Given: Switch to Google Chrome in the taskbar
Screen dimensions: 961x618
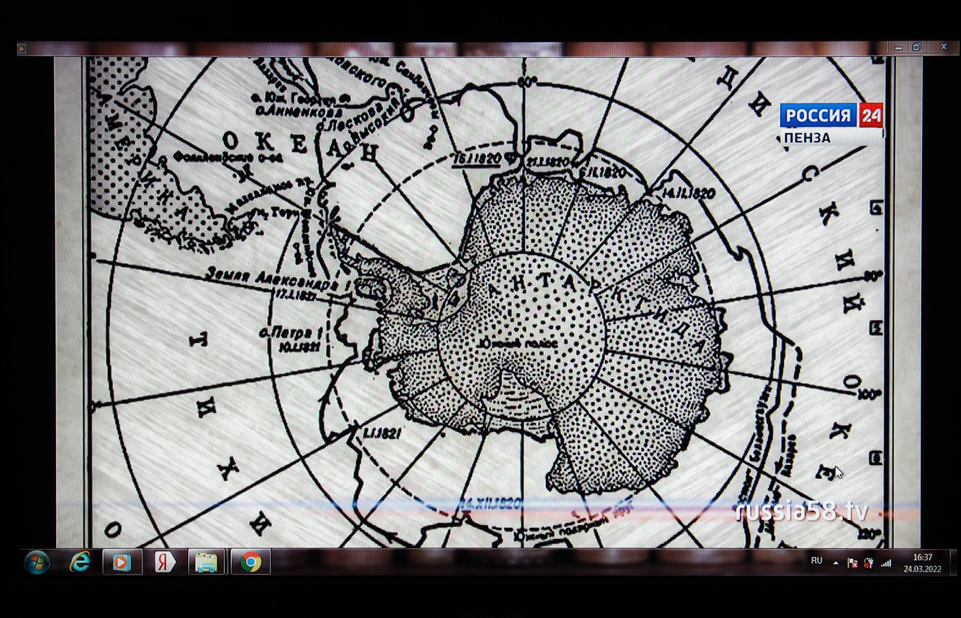Looking at the screenshot, I should 251,562.
